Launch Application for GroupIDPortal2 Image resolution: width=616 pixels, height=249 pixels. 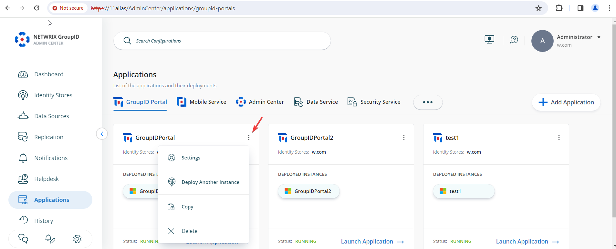point(372,242)
